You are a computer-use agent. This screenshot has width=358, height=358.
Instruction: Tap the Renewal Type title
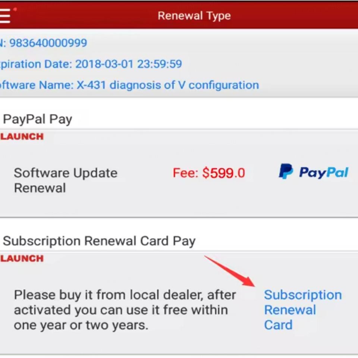pyautogui.click(x=194, y=16)
